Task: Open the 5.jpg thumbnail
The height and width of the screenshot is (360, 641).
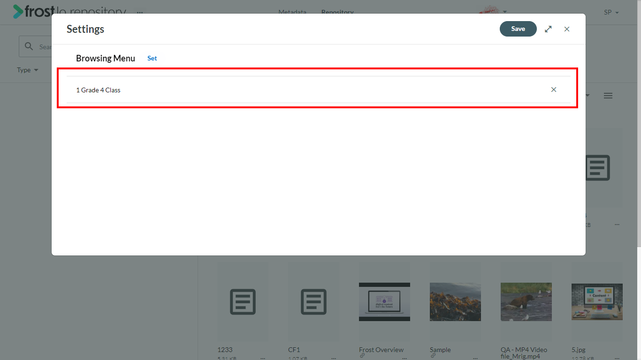Action: tap(597, 301)
